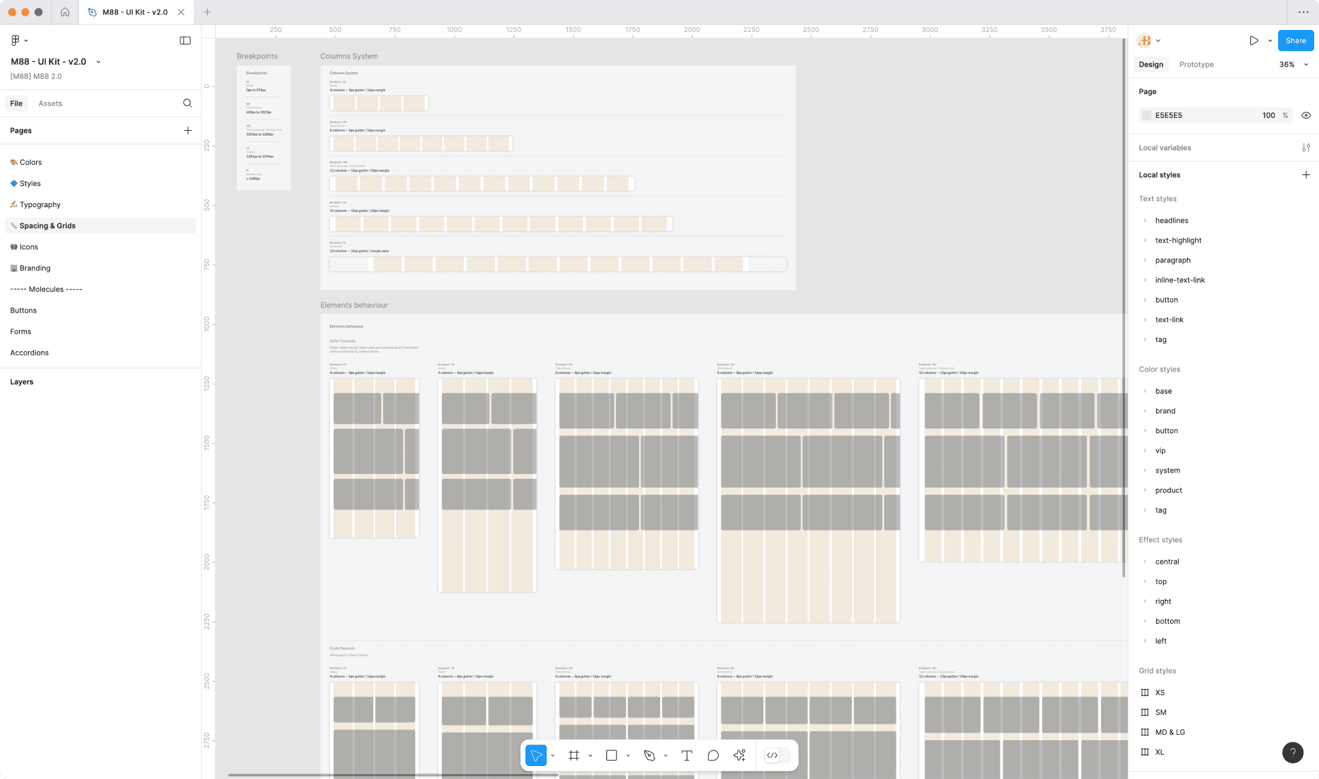Toggle the left sidebar panel visibility
The image size is (1319, 779).
(185, 40)
